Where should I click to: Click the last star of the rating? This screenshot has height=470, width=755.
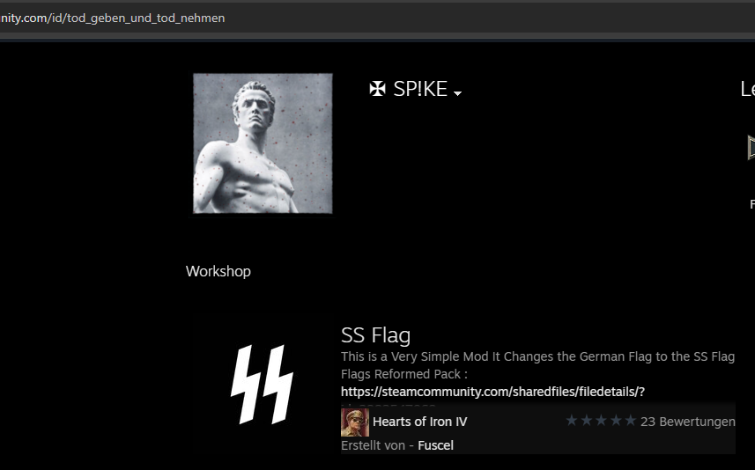tap(630, 422)
